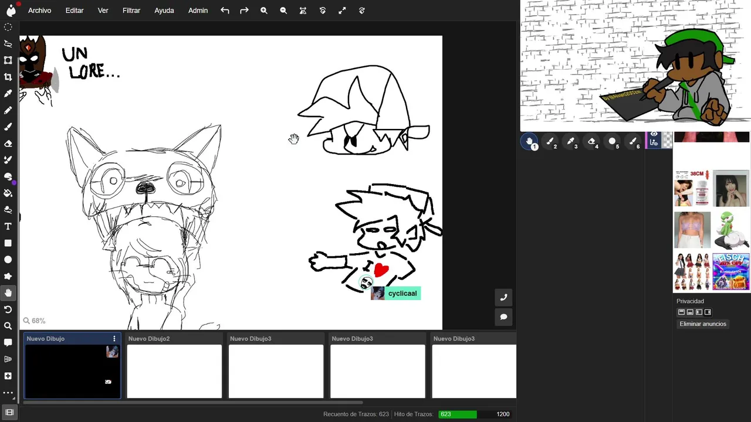Screen dimensions: 751x422
Task: Click the green stroke milestone progress bar
Action: (x=458, y=414)
